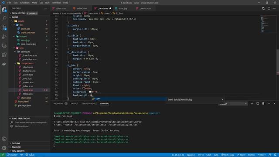This screenshot has width=279, height=157.
Task: Open the Remote Explorer view
Action: pos(4,45)
